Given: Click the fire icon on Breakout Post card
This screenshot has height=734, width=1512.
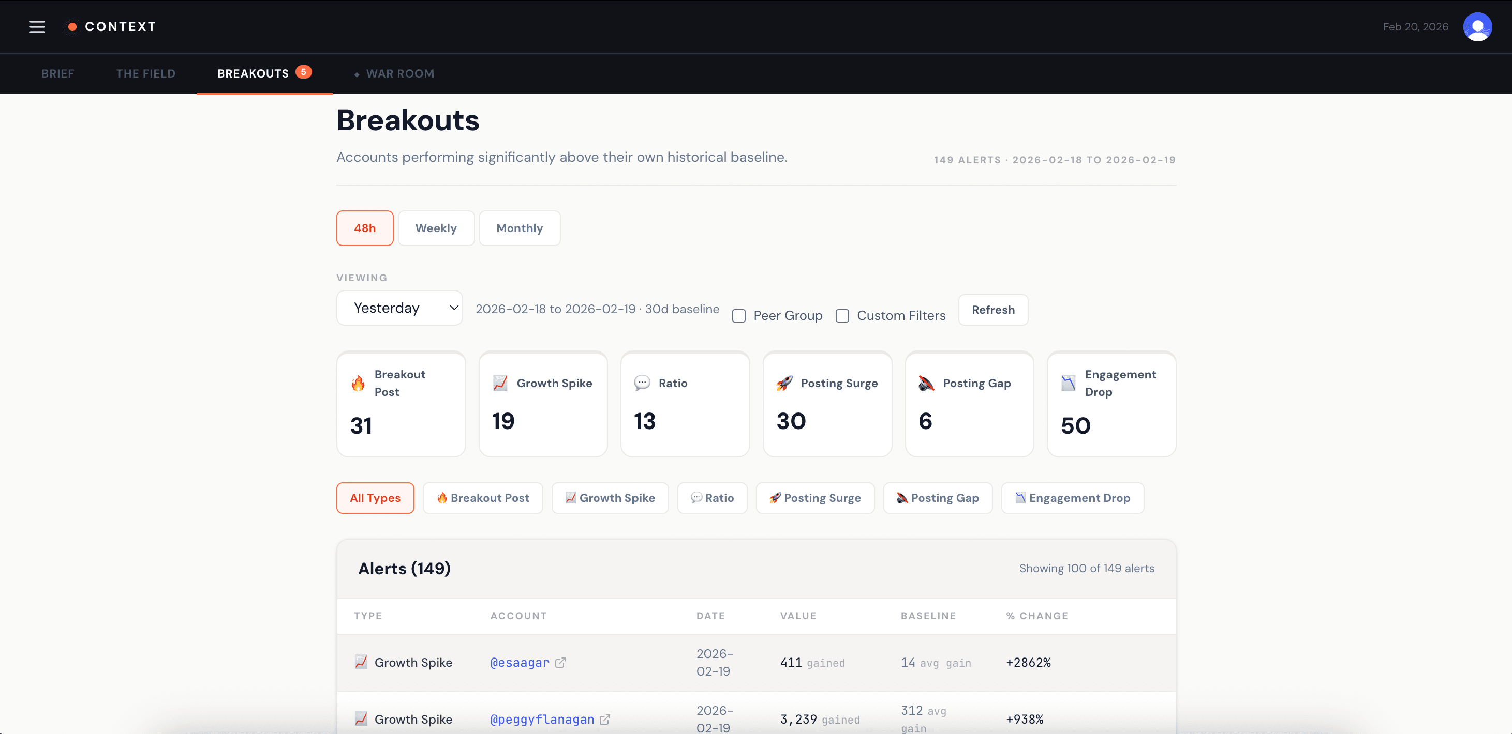Looking at the screenshot, I should coord(358,383).
